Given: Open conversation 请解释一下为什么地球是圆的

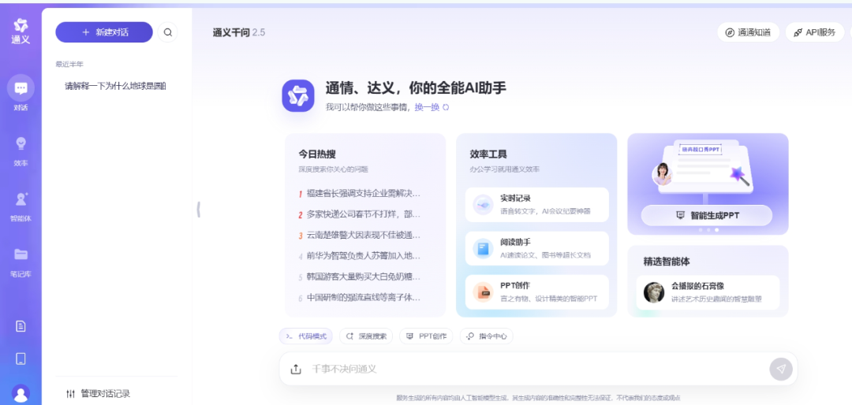Looking at the screenshot, I should coord(116,86).
